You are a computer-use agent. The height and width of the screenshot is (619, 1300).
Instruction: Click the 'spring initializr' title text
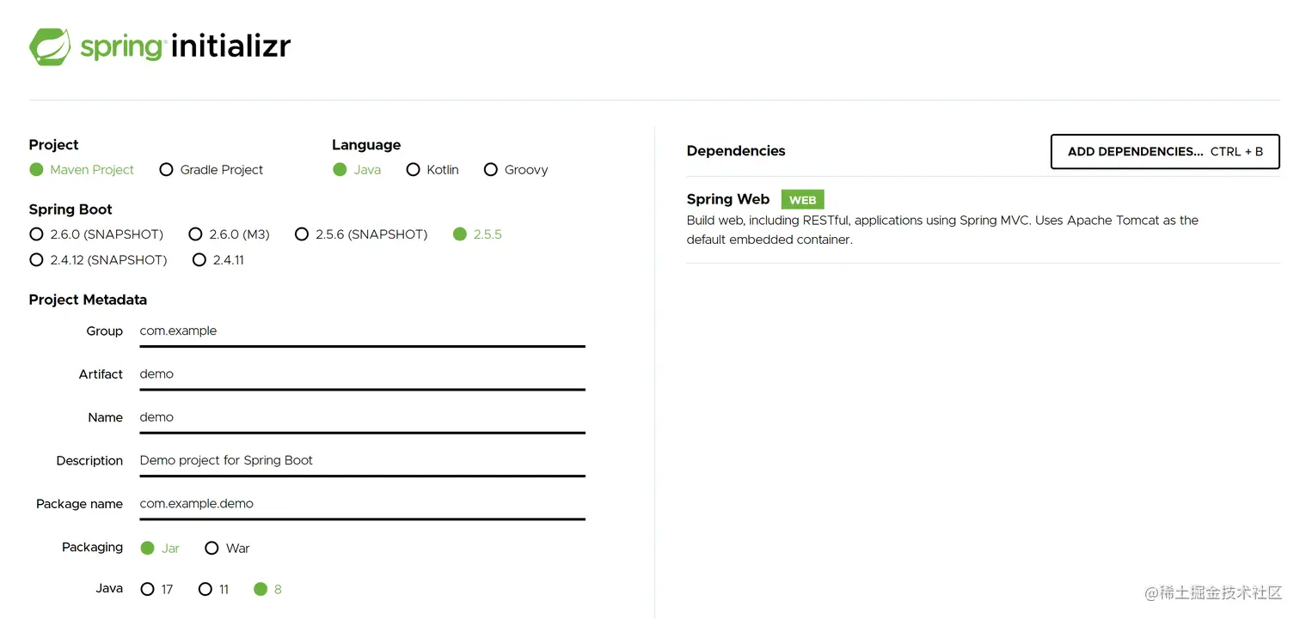186,46
